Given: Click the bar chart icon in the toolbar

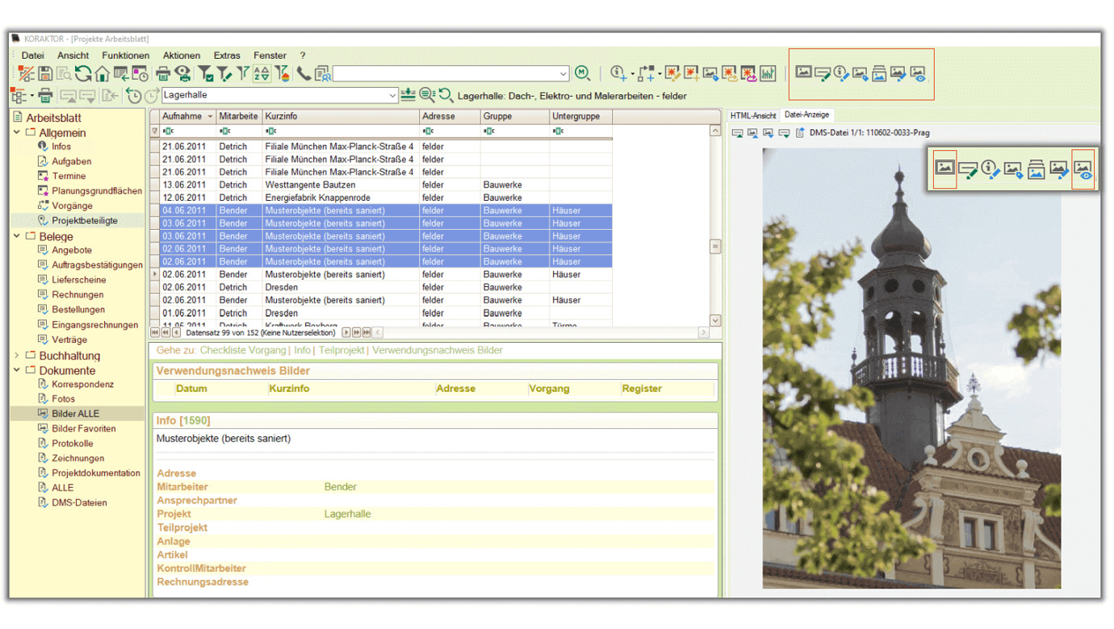Looking at the screenshot, I should click(767, 73).
